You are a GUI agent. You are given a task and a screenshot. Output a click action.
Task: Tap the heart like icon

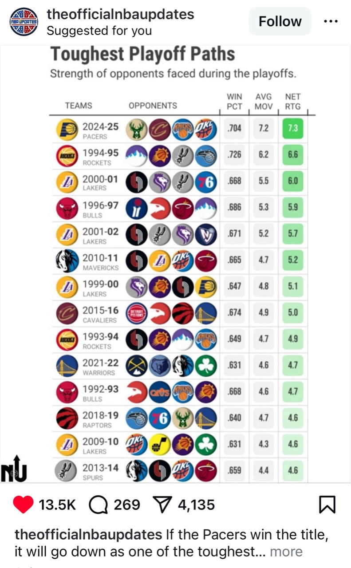click(23, 505)
